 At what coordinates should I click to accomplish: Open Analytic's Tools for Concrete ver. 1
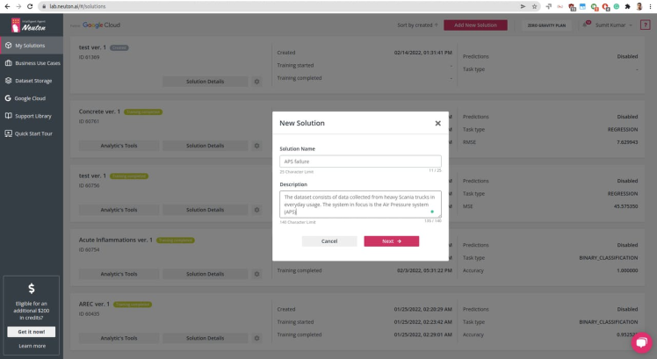tap(119, 146)
